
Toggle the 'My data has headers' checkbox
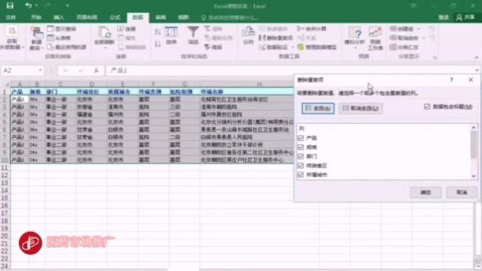(427, 107)
